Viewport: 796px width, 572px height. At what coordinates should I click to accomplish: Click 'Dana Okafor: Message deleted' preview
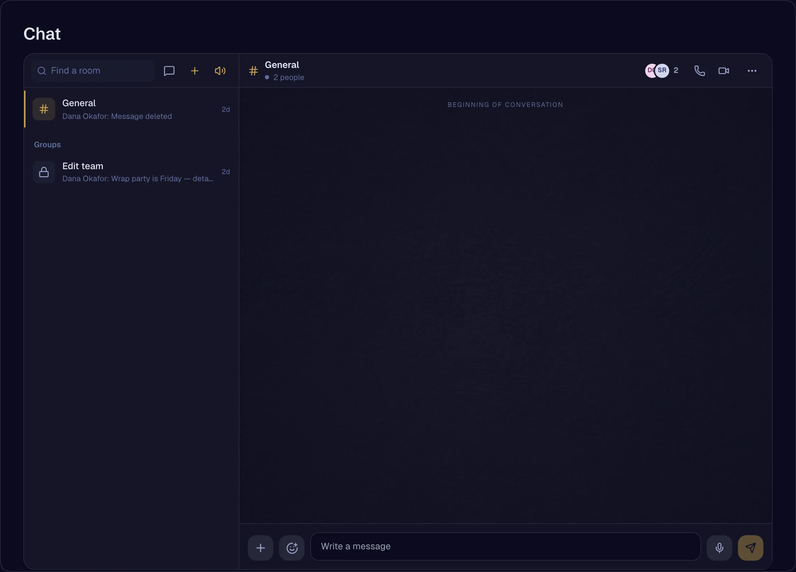(117, 116)
